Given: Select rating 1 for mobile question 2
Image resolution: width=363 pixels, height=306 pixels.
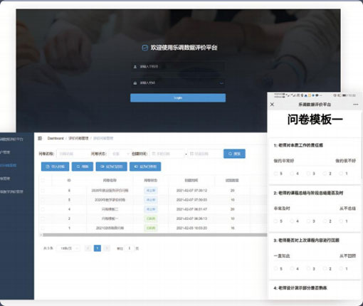Looking at the screenshot, I should 341,221.
